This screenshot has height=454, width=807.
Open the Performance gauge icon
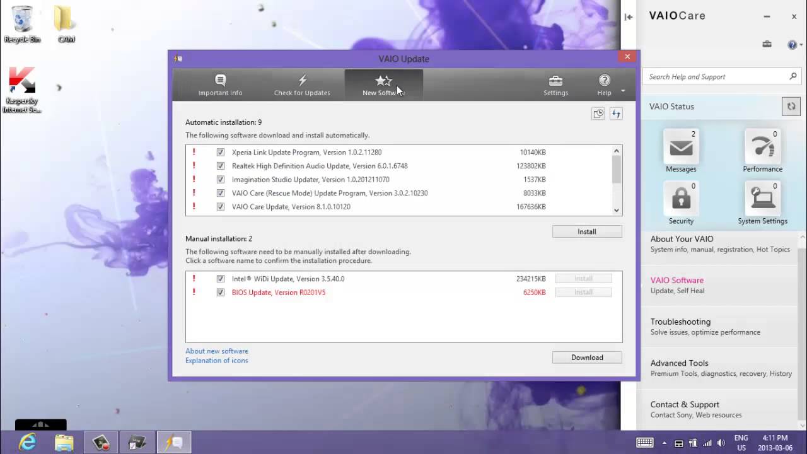(763, 148)
